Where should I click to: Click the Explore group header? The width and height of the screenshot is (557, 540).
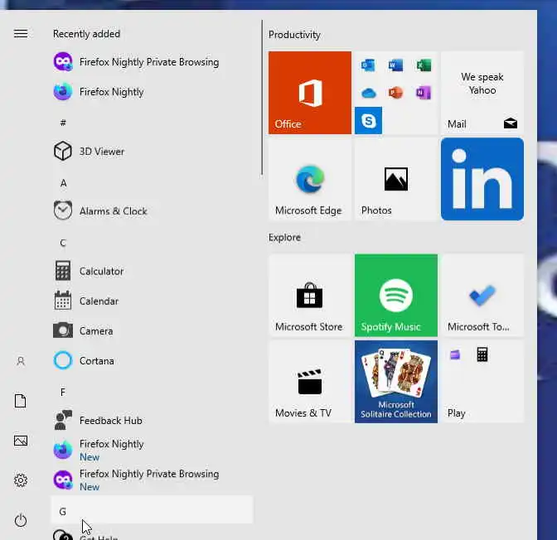coord(284,237)
